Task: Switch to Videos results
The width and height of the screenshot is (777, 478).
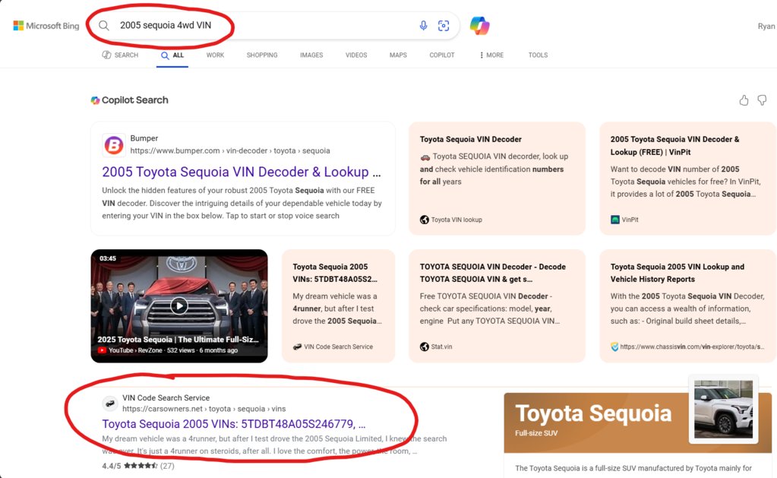Action: point(356,55)
